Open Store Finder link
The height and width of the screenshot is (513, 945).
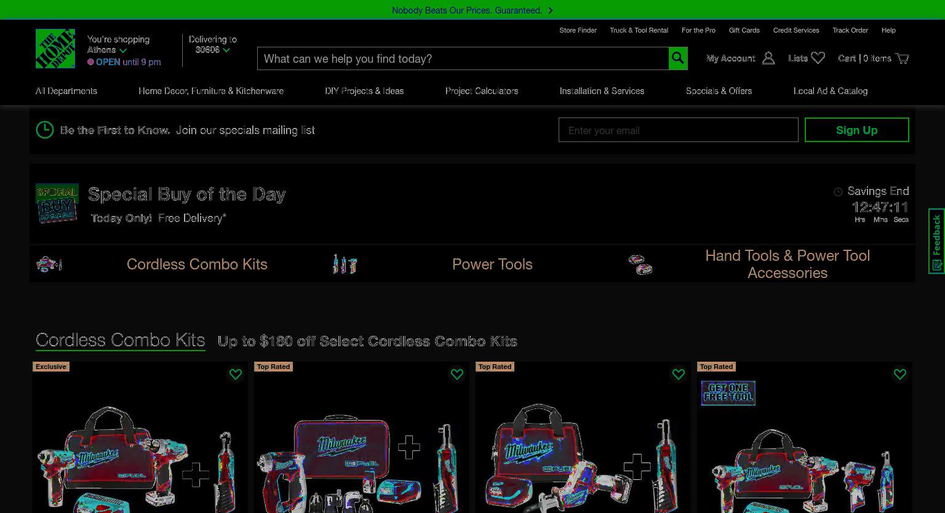[x=578, y=30]
